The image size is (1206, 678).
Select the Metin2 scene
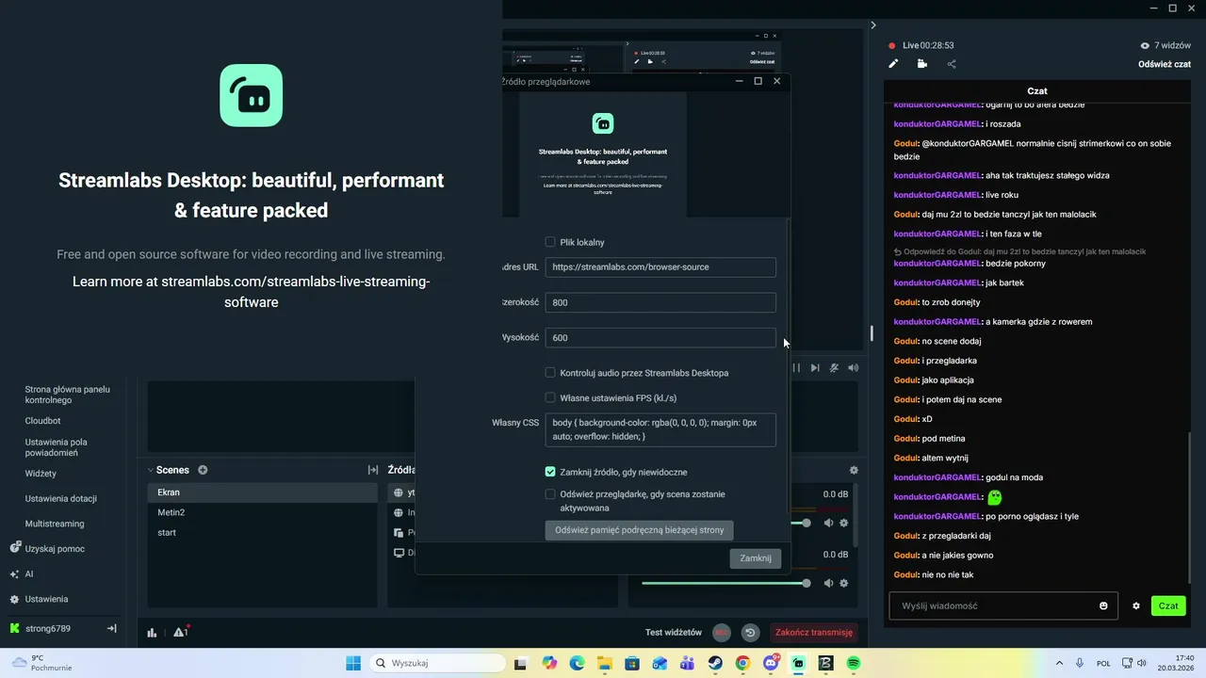[263, 512]
